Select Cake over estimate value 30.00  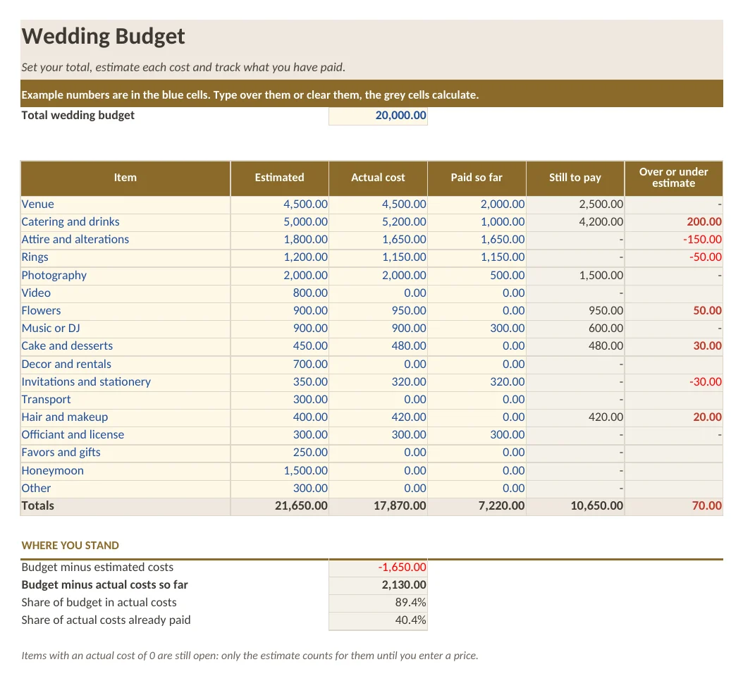[674, 346]
